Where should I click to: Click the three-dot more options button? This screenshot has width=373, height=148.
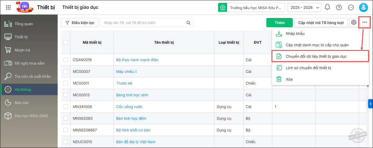365,23
